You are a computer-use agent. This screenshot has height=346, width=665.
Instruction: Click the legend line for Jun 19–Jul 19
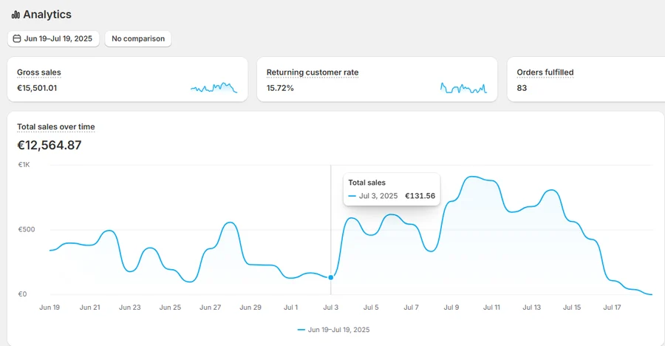(301, 330)
